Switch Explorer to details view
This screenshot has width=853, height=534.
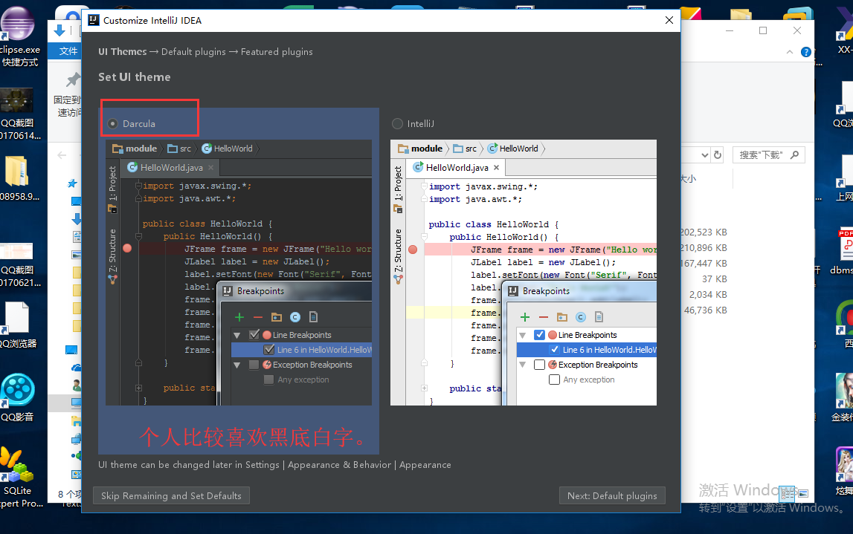787,493
